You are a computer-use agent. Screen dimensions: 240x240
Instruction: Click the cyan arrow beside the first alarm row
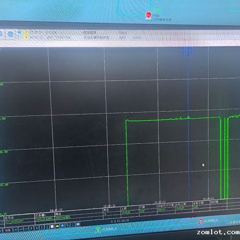[20, 32]
